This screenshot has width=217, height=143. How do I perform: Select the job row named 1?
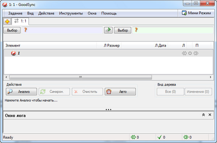pos(109,53)
